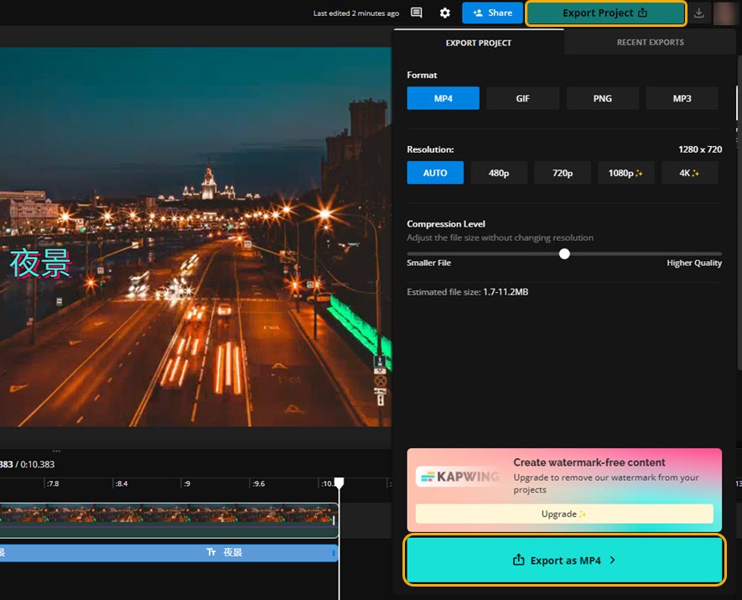Open the settings gear icon
Image resolution: width=742 pixels, height=600 pixels.
(x=445, y=13)
